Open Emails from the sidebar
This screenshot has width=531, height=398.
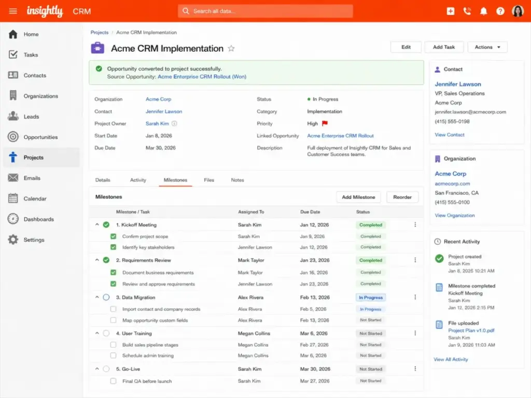coord(41,178)
